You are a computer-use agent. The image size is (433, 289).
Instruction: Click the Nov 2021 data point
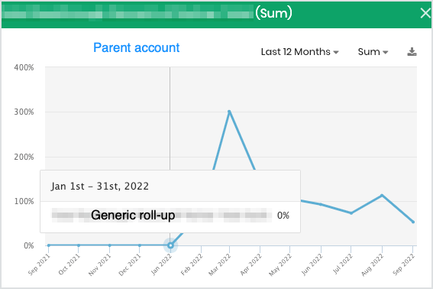pyautogui.click(x=110, y=245)
